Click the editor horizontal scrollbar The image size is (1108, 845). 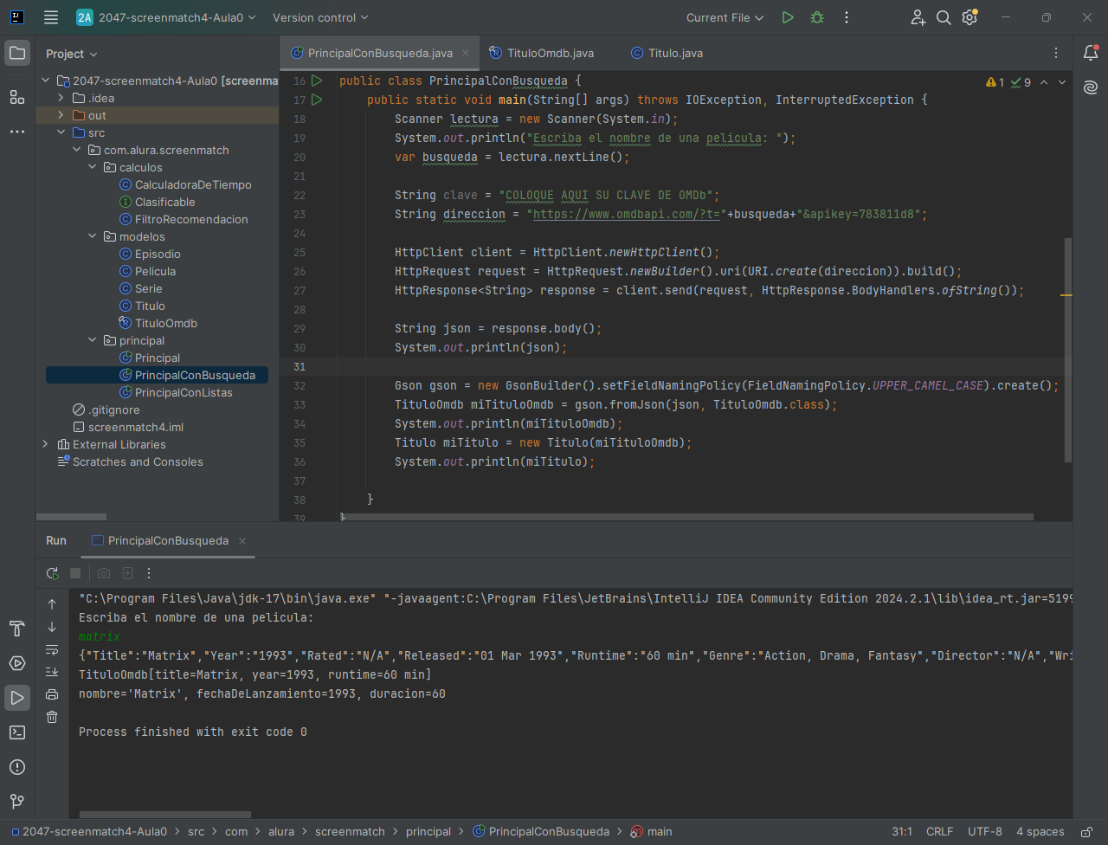pyautogui.click(x=688, y=517)
